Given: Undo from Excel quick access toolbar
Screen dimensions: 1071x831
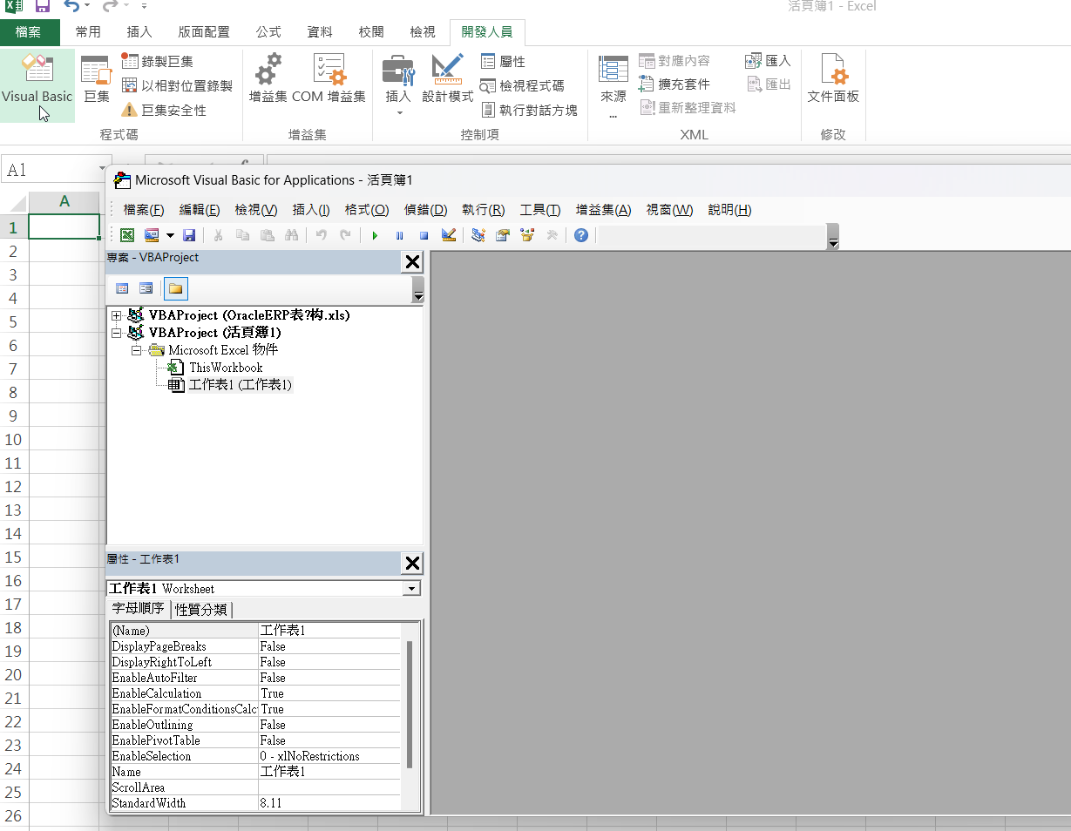Looking at the screenshot, I should click(x=72, y=7).
